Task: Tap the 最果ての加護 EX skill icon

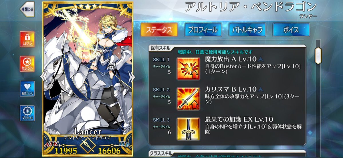Action: click(188, 129)
